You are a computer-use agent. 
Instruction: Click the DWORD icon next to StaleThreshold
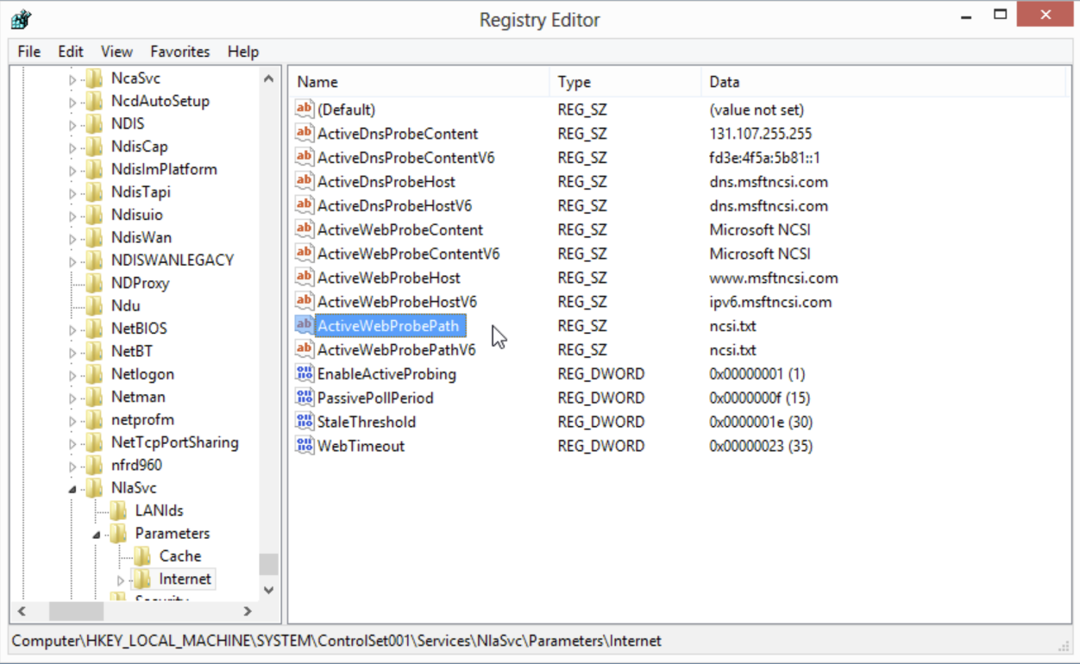(x=304, y=422)
